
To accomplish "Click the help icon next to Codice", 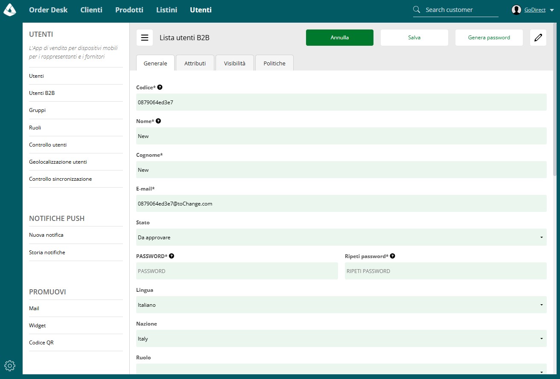I will pyautogui.click(x=160, y=87).
